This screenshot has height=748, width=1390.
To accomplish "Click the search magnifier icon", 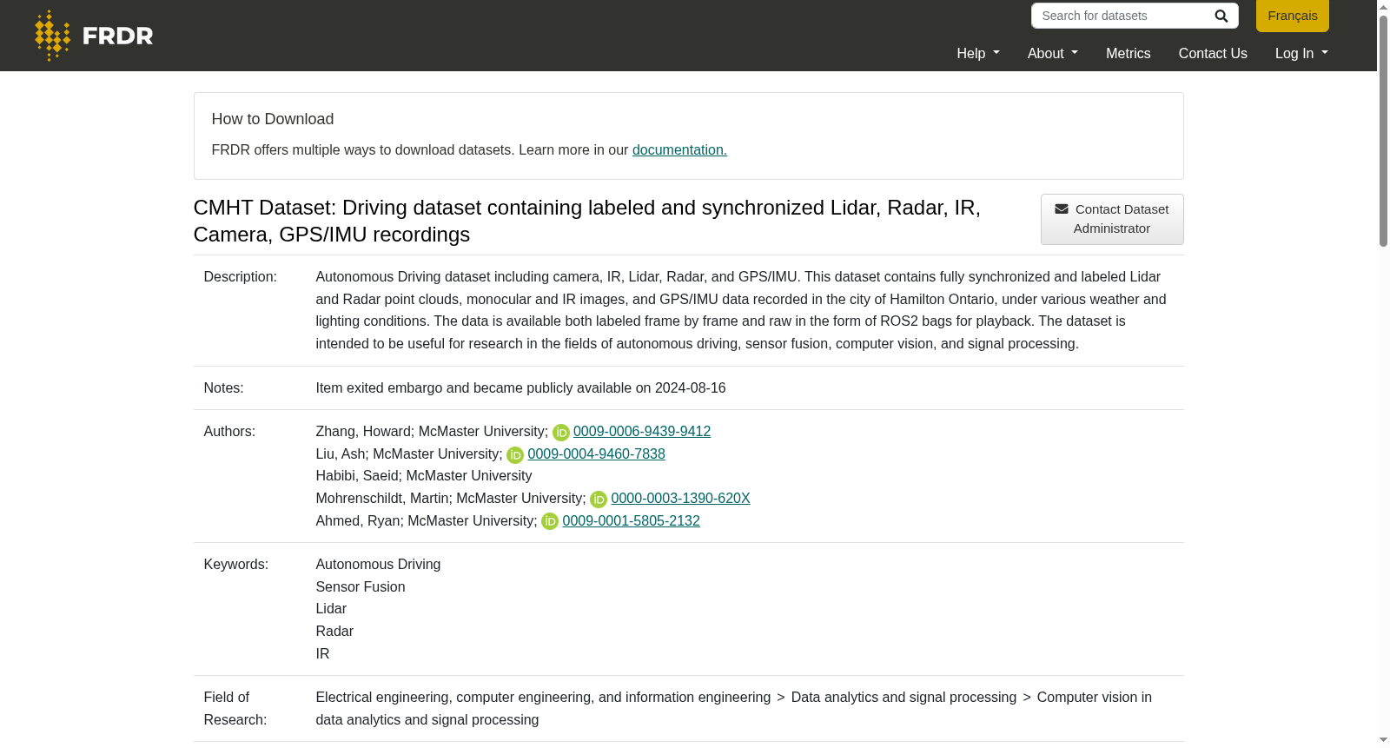I will [1221, 16].
